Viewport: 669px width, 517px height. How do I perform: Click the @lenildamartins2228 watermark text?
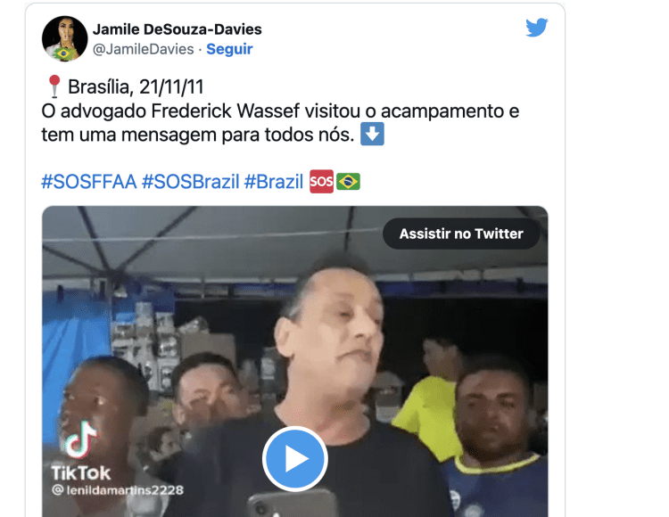coord(118,490)
